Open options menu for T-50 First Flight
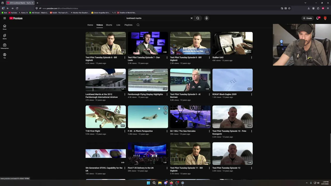The width and height of the screenshot is (331, 186). click(125, 131)
